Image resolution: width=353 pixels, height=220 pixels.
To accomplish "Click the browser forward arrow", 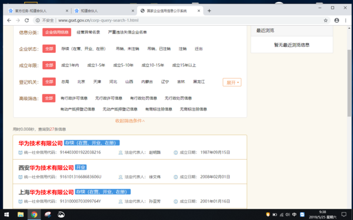I will pos(18,21).
